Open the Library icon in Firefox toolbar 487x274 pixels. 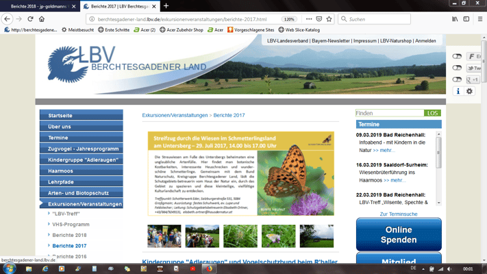click(455, 19)
